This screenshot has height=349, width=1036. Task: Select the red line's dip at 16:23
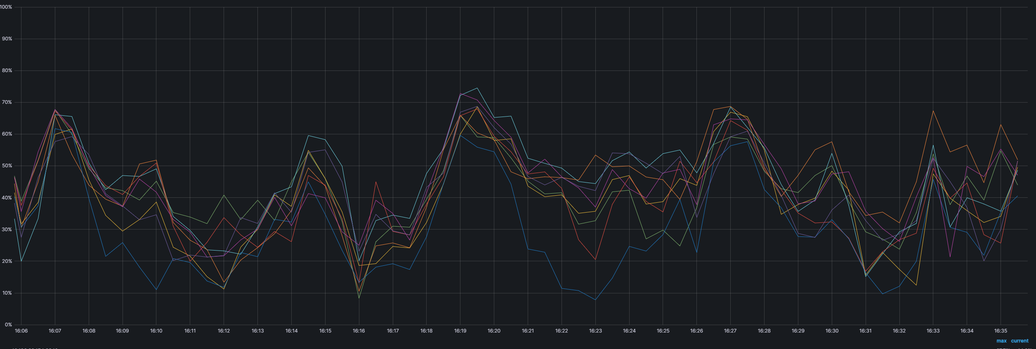click(x=595, y=260)
